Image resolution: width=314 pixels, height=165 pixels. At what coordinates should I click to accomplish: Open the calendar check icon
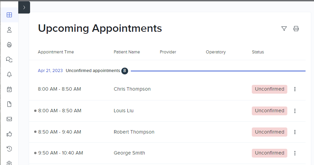pyautogui.click(x=9, y=89)
